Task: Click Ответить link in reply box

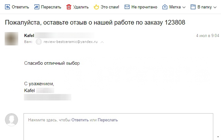Action: 80,120
